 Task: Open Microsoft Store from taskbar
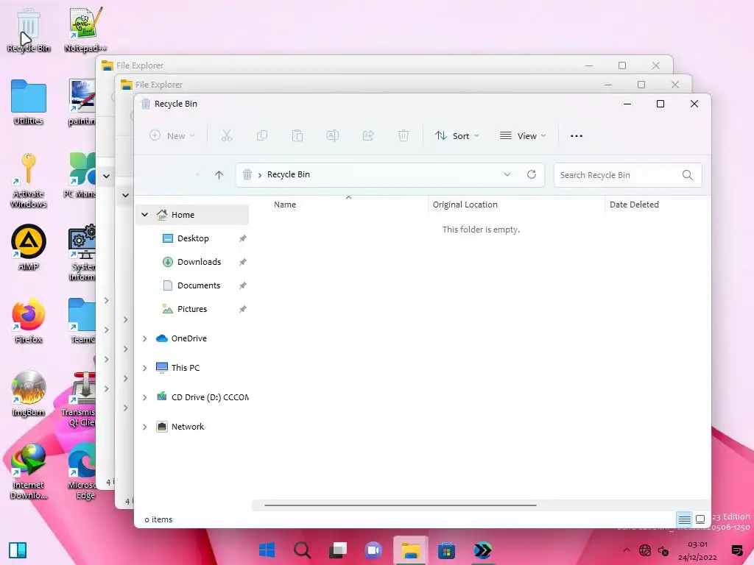point(446,550)
